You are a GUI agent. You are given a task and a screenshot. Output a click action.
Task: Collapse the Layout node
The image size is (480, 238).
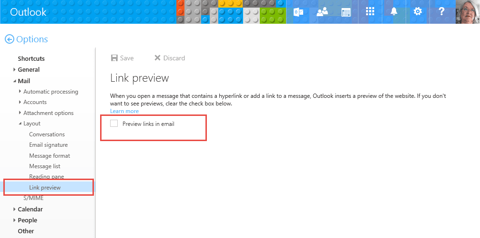(x=20, y=124)
